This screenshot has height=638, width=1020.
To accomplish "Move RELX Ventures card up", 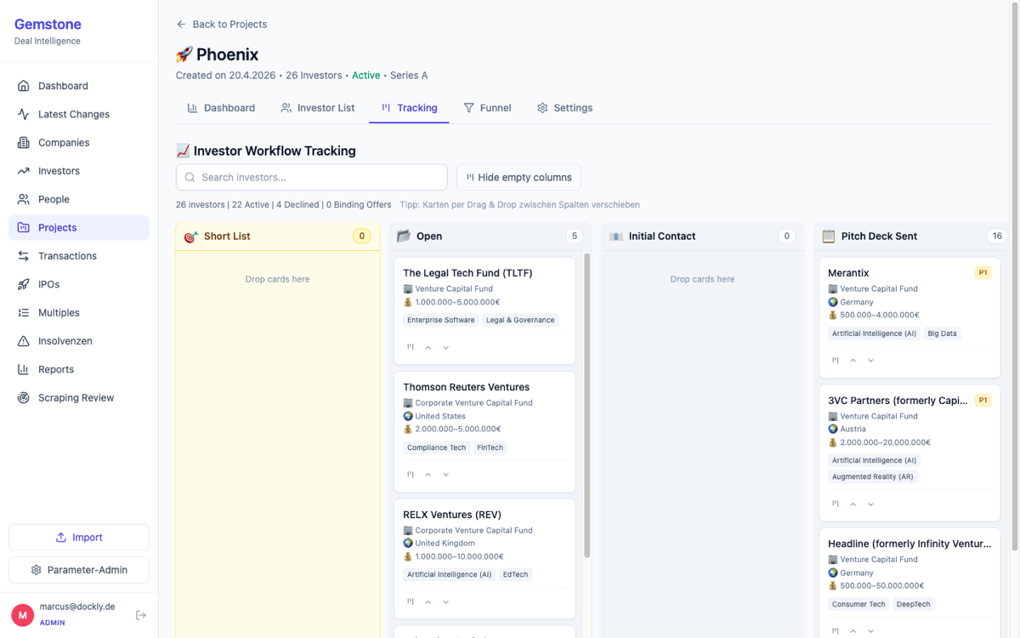I will [x=428, y=601].
